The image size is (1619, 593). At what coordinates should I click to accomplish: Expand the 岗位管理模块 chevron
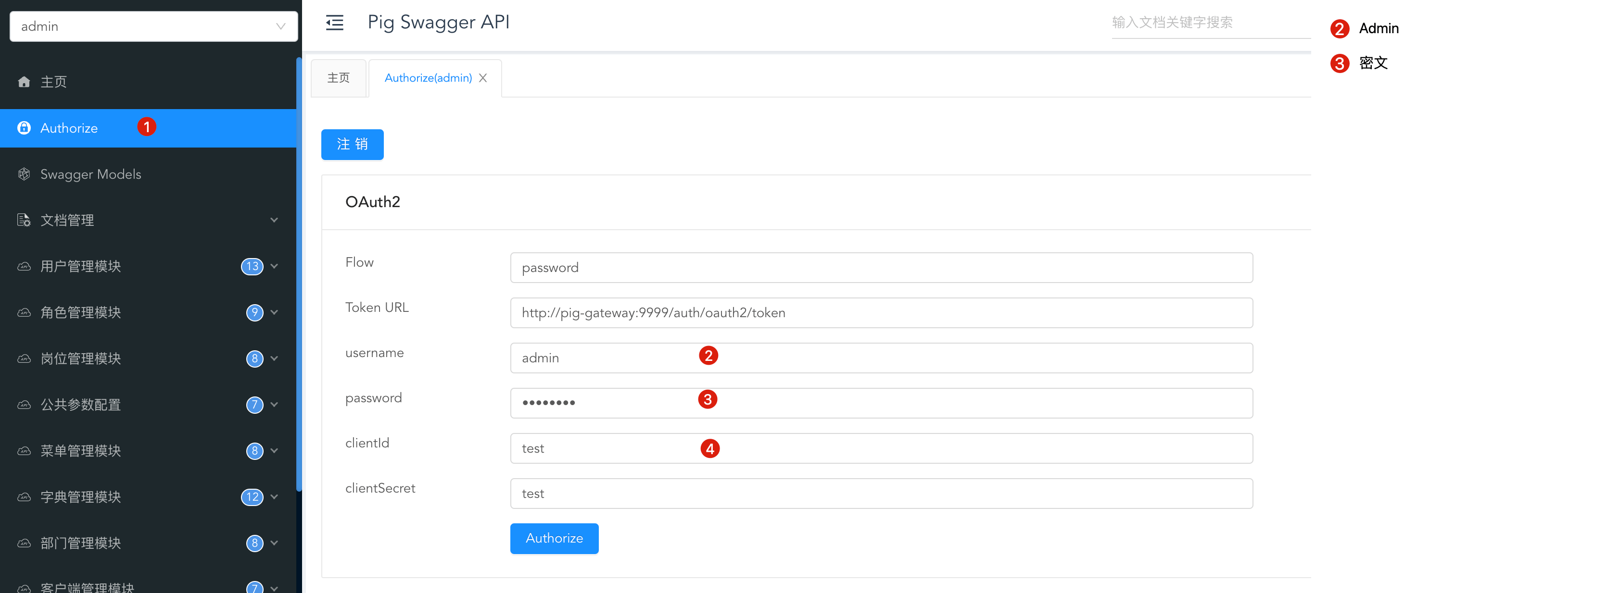274,358
